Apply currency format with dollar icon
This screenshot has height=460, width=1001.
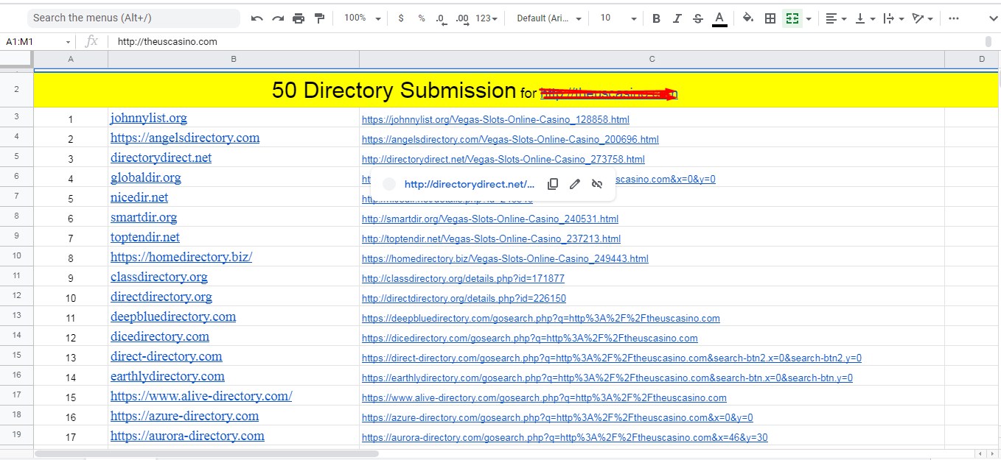[400, 18]
